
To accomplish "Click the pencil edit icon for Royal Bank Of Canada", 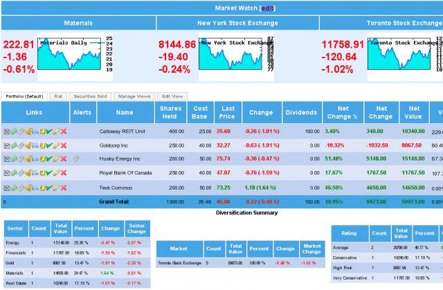I will pyautogui.click(x=57, y=172).
